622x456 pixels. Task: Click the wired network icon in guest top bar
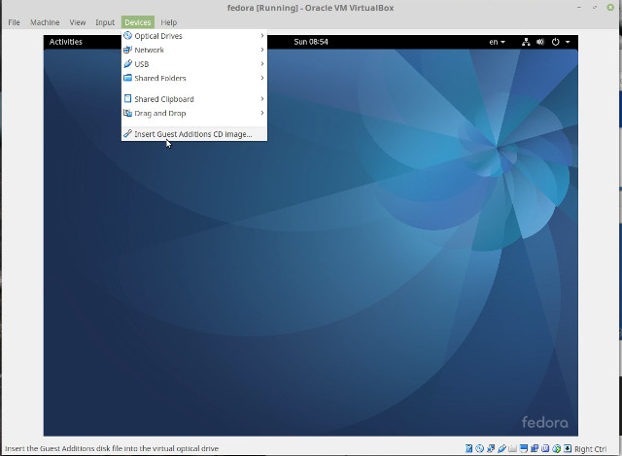click(526, 42)
